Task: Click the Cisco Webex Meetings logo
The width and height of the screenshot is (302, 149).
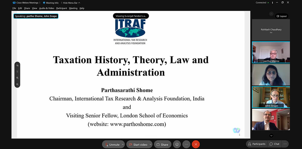Action: pyautogui.click(x=14, y=3)
